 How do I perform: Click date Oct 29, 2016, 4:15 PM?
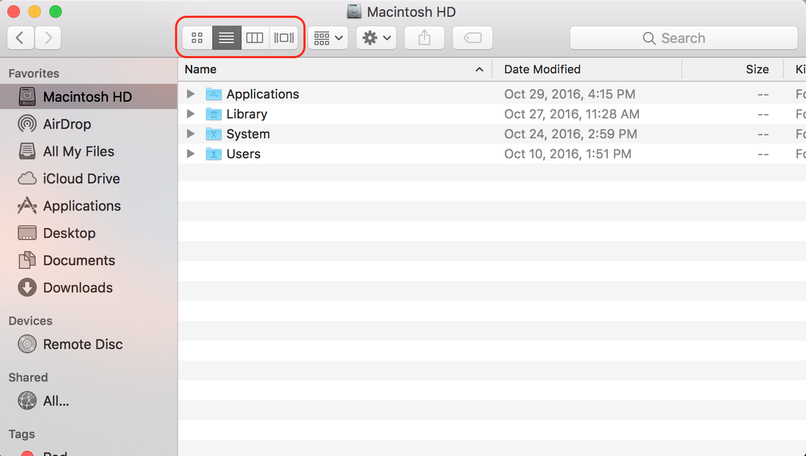pyautogui.click(x=570, y=94)
